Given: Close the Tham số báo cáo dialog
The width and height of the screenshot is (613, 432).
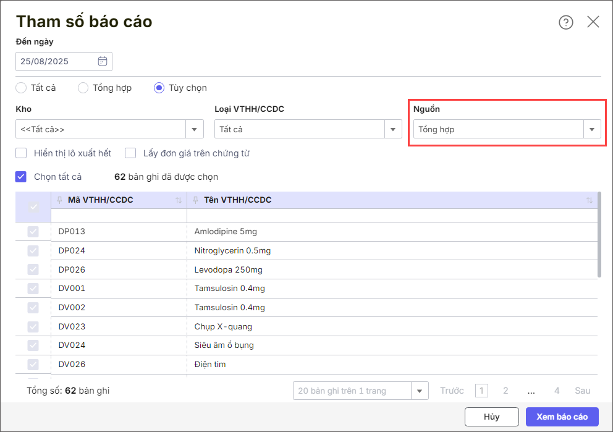Looking at the screenshot, I should pyautogui.click(x=593, y=22).
